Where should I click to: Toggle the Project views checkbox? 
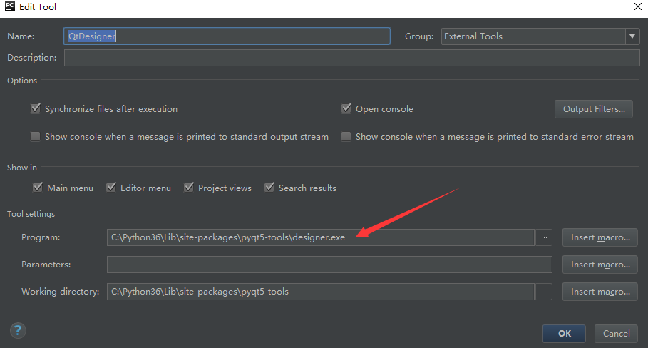click(188, 188)
